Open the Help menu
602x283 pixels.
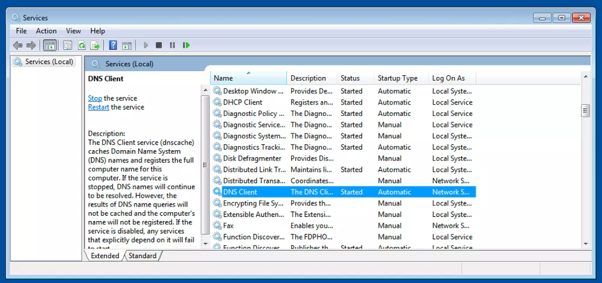pyautogui.click(x=97, y=31)
